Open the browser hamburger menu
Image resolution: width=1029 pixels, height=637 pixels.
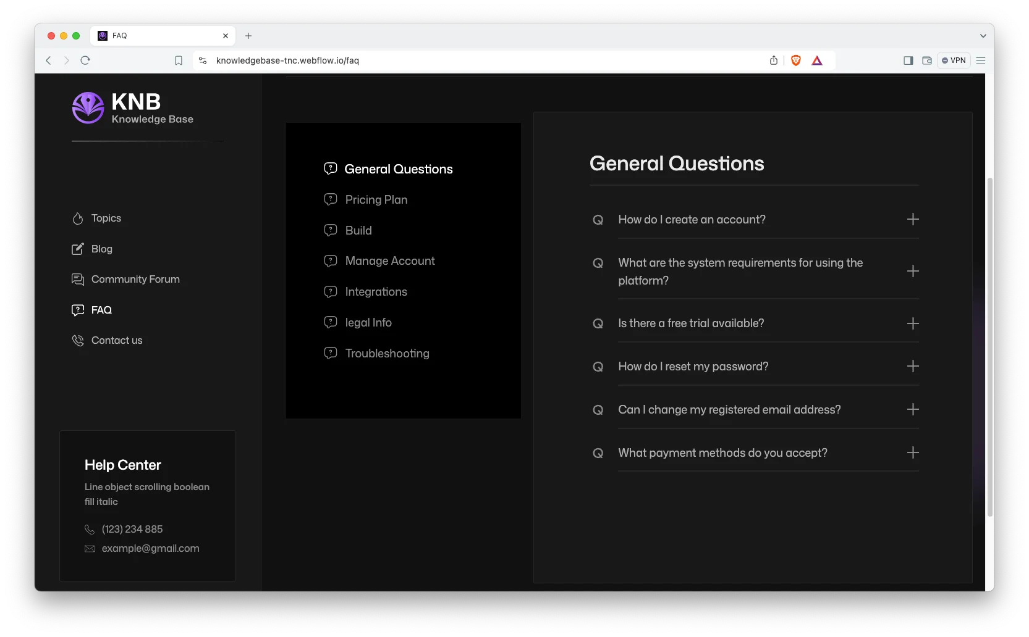[x=980, y=60]
